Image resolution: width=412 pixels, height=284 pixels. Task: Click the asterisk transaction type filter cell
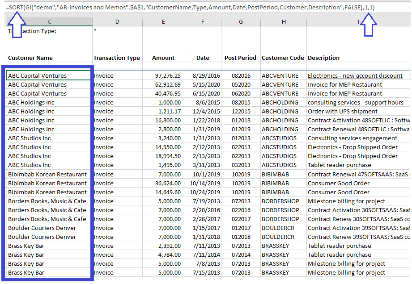tap(117, 31)
